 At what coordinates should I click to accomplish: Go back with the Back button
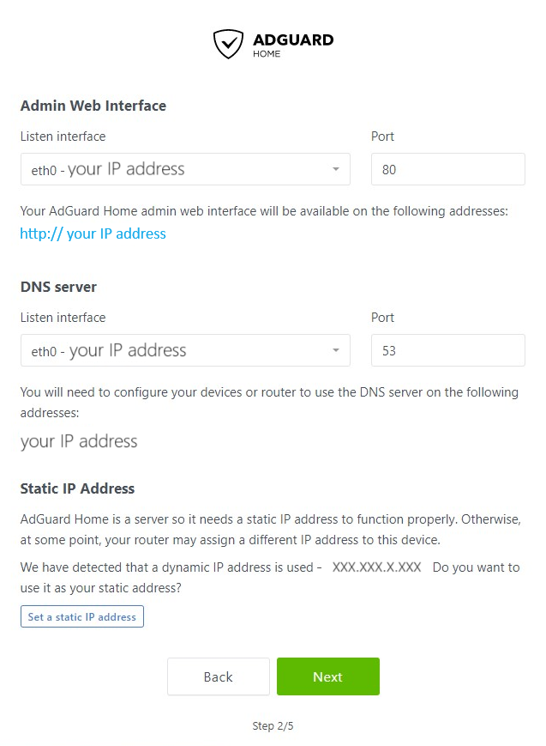[x=219, y=676]
